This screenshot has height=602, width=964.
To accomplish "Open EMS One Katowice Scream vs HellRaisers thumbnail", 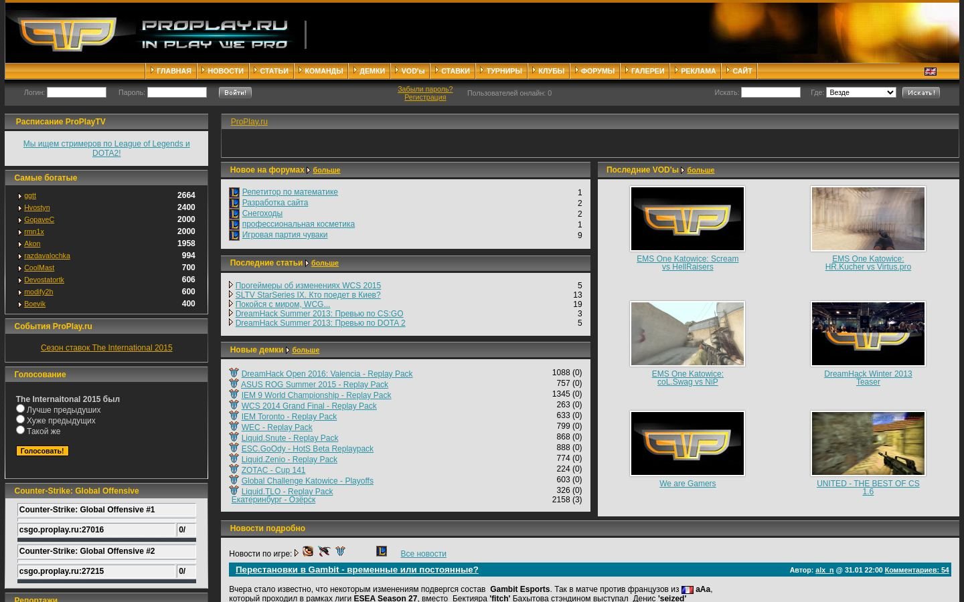I will pos(688,219).
